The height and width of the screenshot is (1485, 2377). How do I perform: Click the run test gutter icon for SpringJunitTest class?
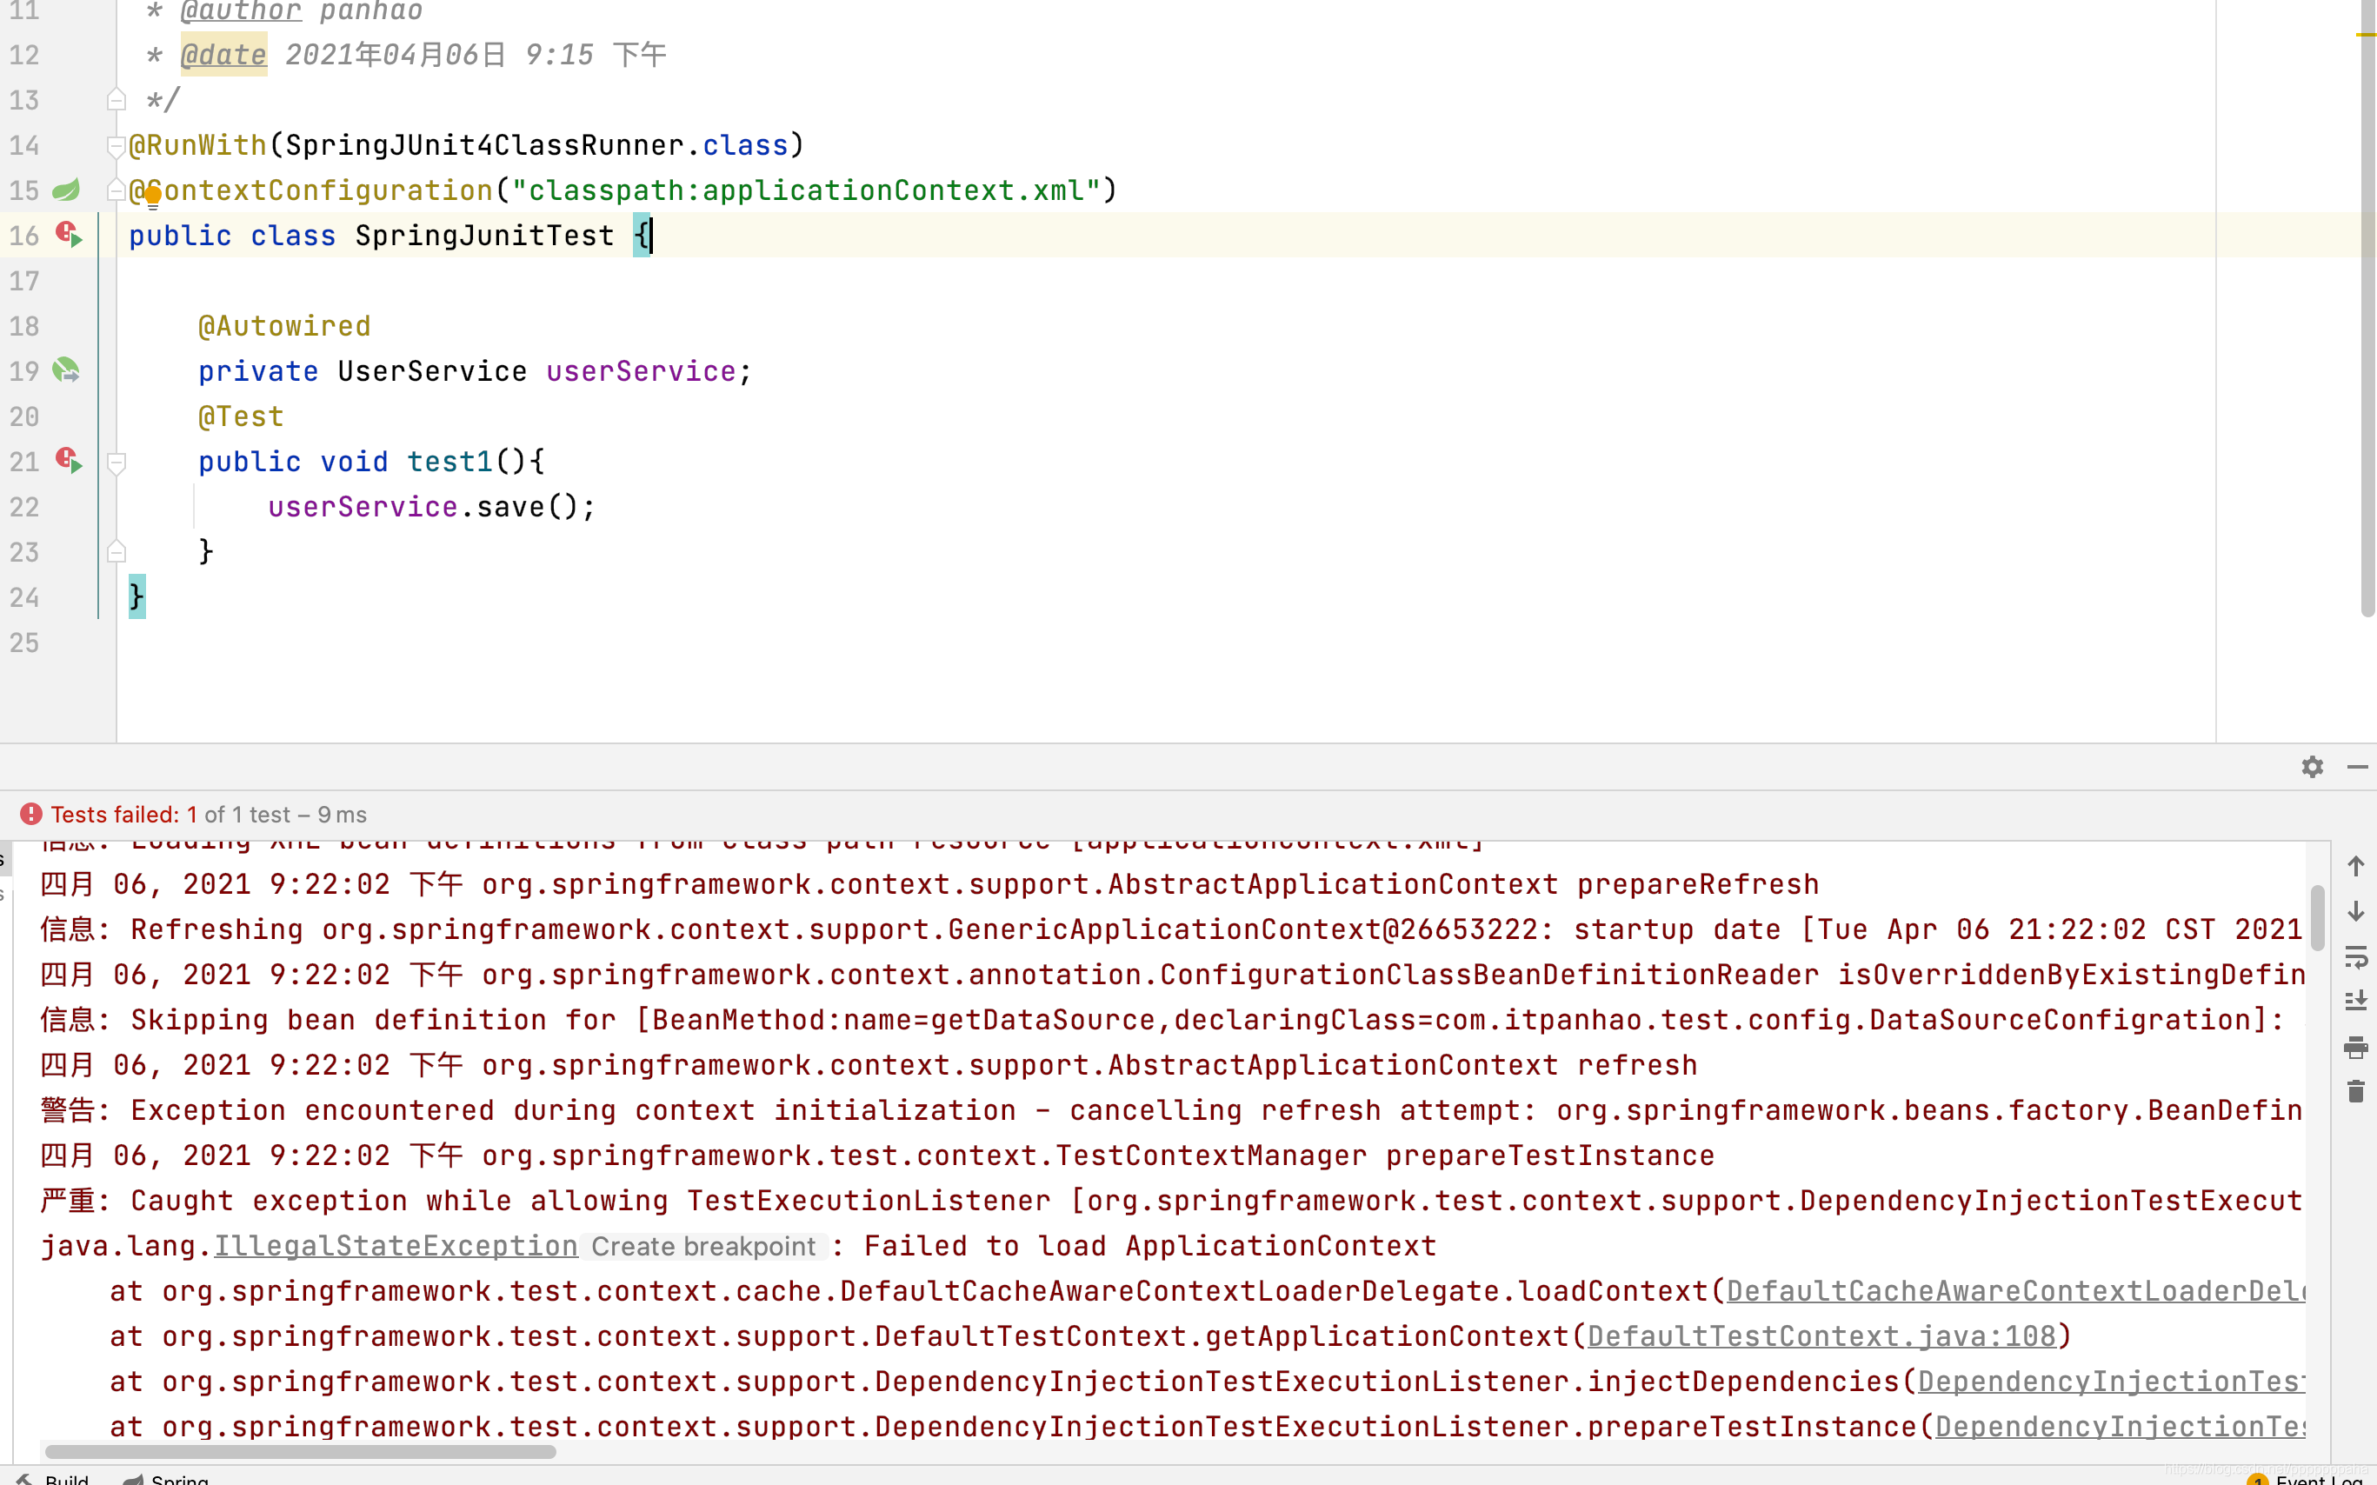(69, 235)
